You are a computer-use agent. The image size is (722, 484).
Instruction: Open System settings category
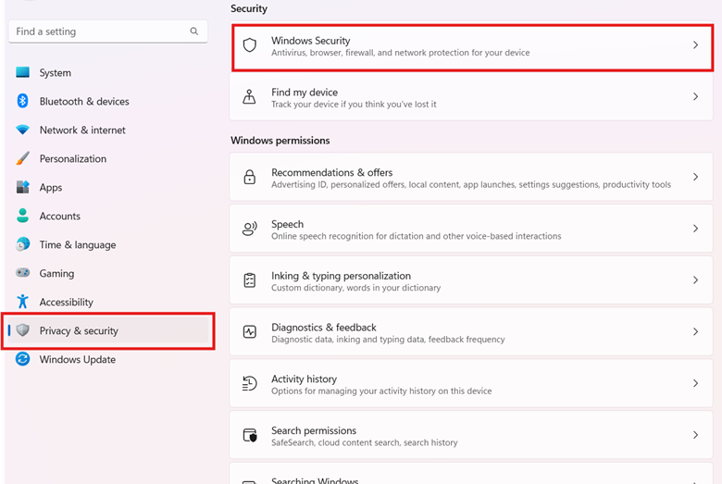click(56, 73)
